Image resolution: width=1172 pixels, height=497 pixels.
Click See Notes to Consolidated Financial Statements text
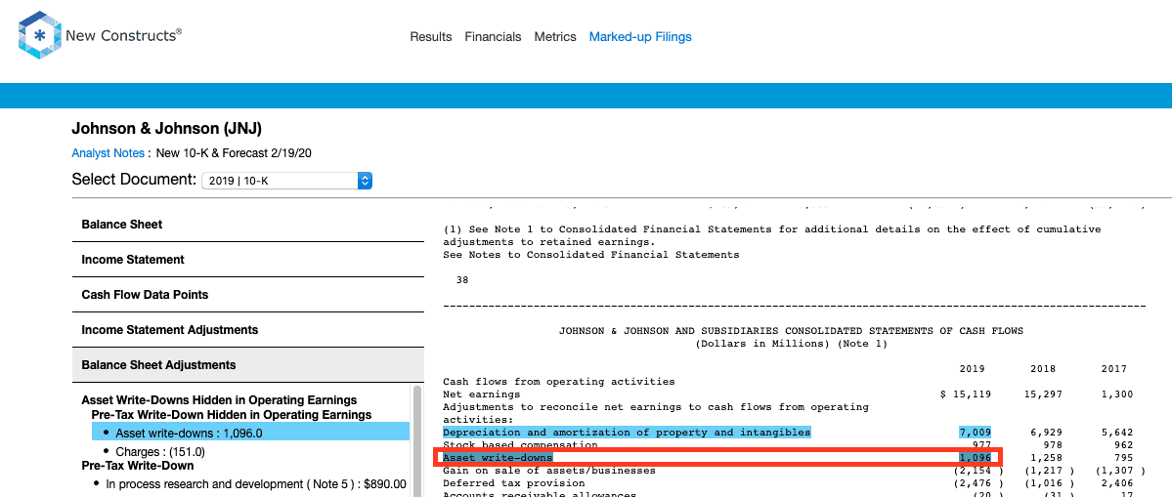pos(590,255)
